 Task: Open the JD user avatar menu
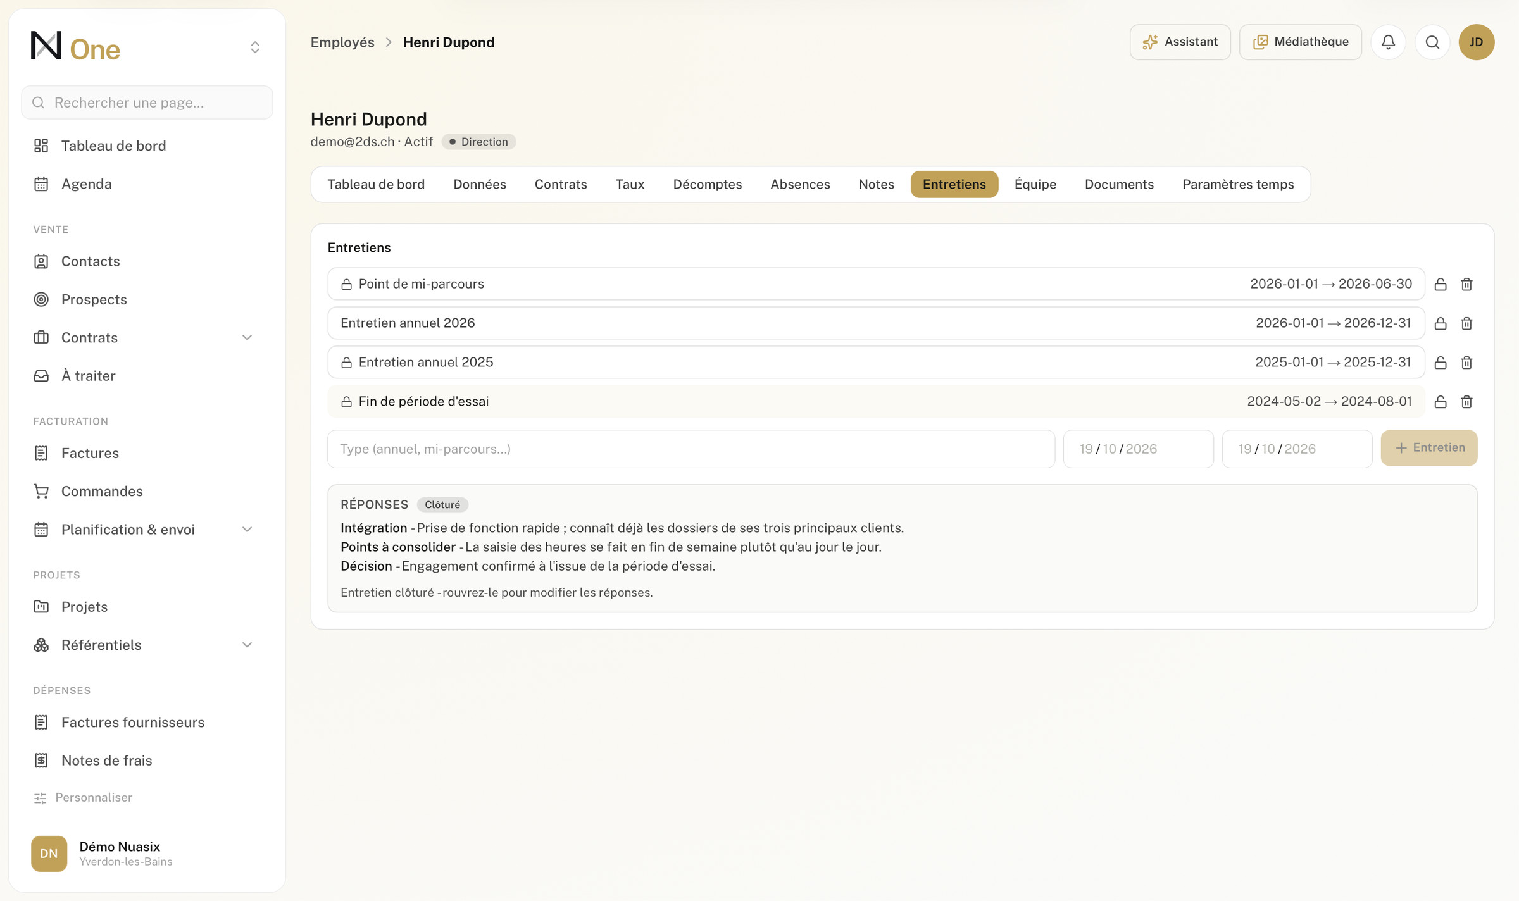pos(1476,42)
